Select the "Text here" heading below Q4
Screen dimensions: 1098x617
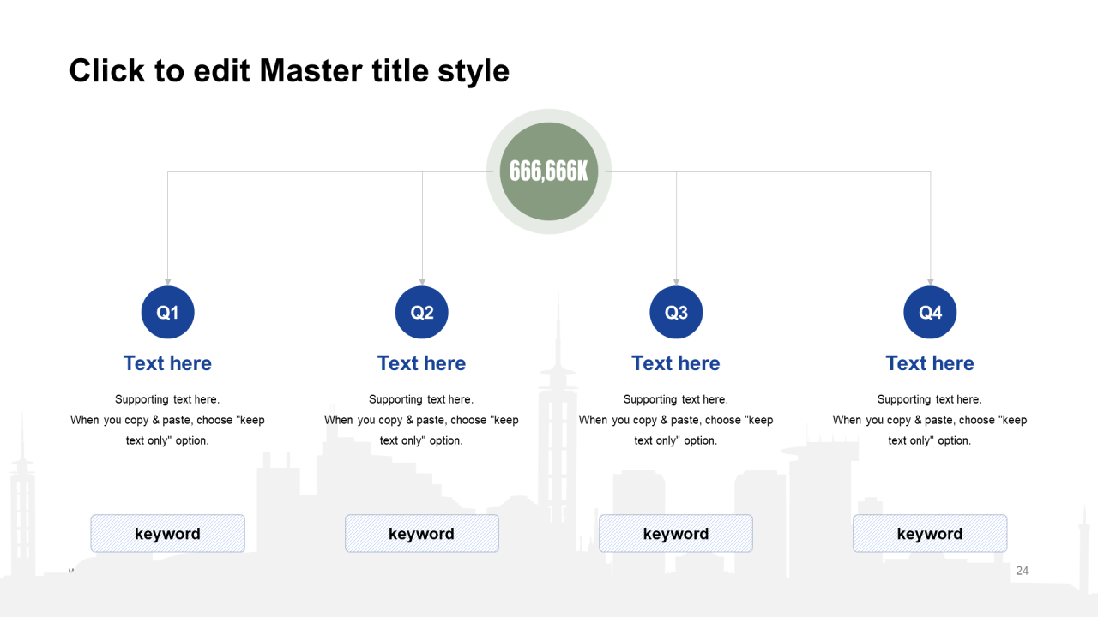[x=930, y=363]
